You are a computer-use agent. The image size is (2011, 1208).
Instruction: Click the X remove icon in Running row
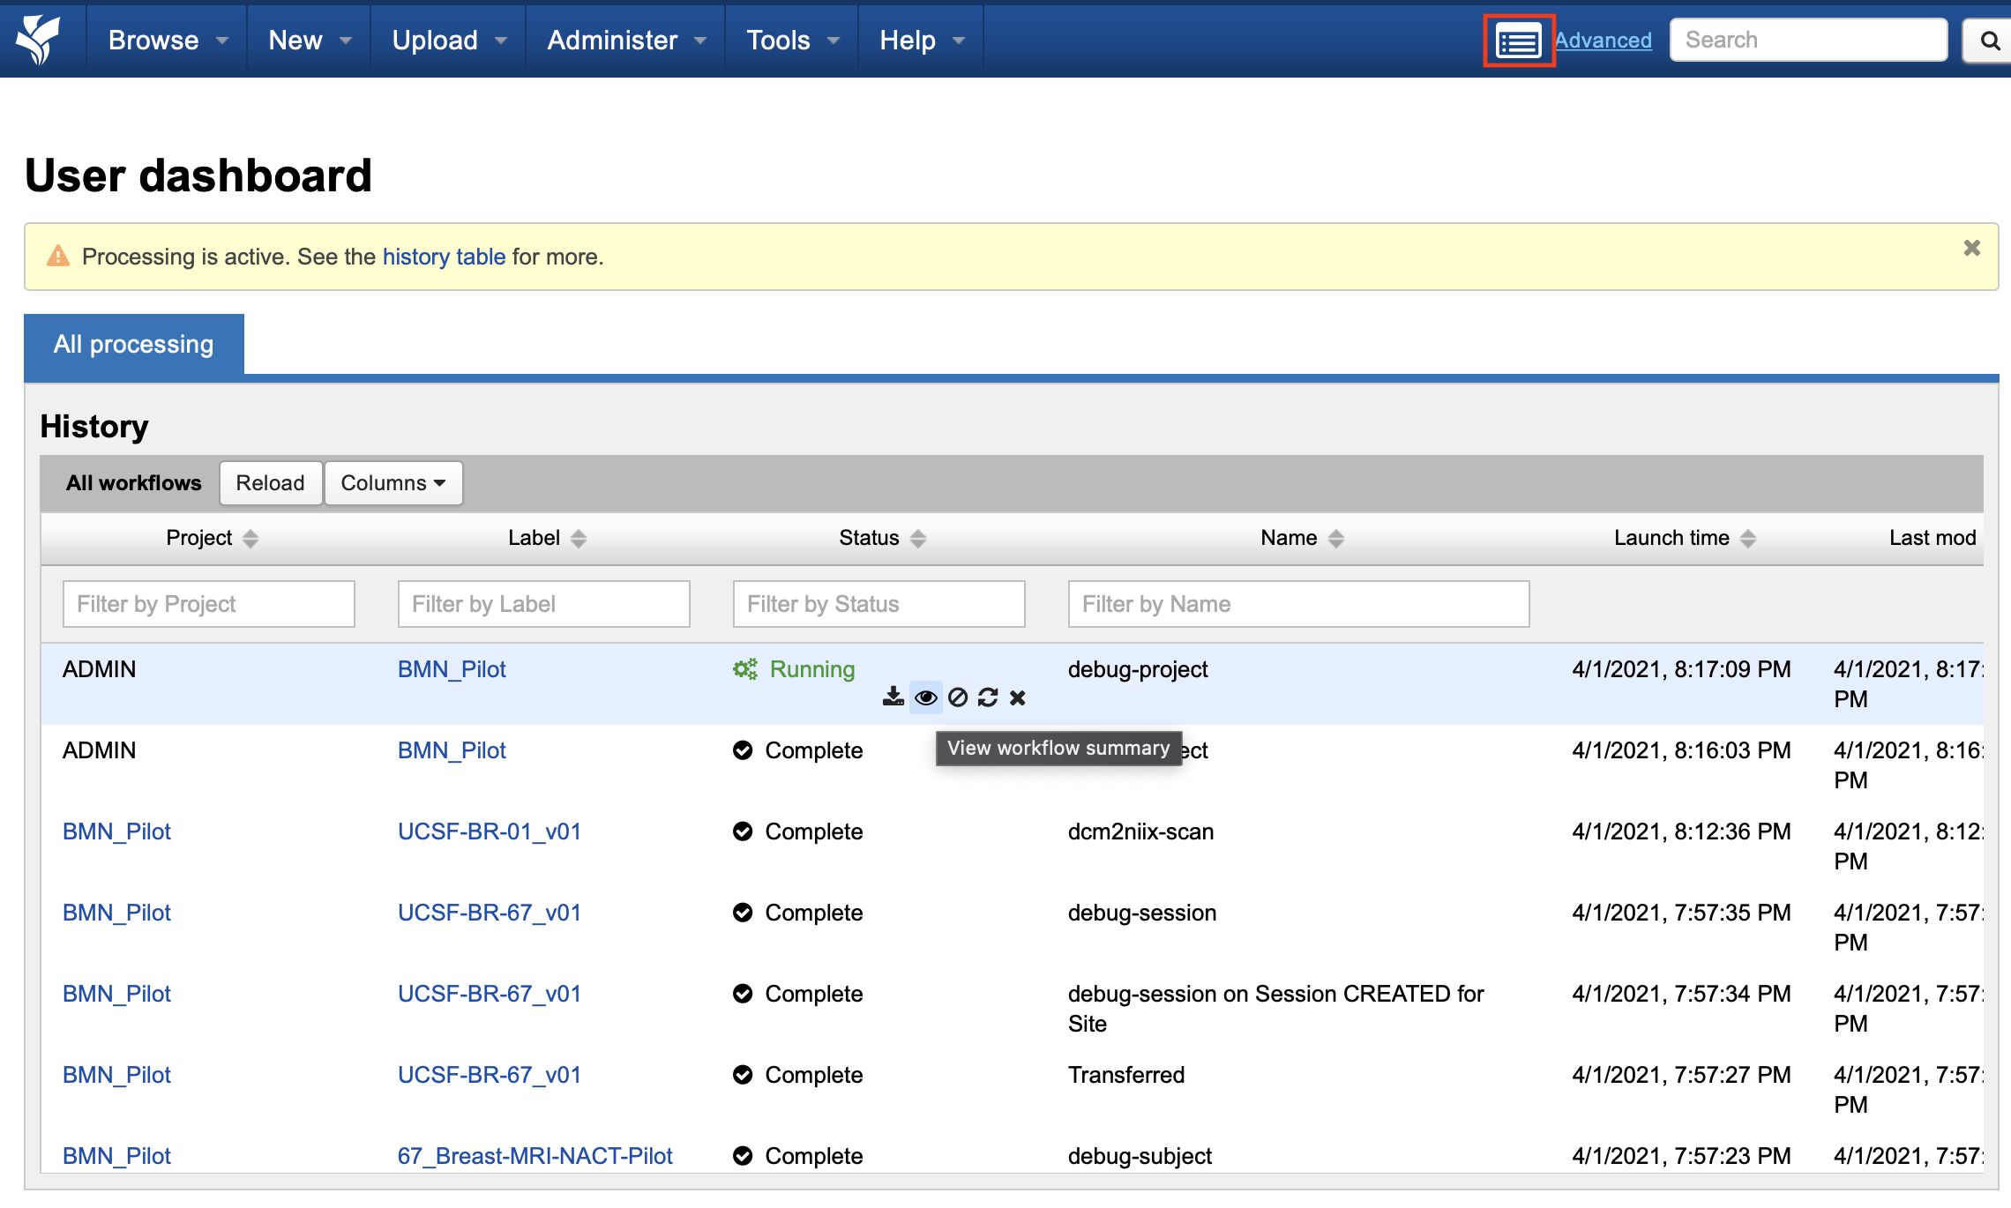(x=1018, y=697)
